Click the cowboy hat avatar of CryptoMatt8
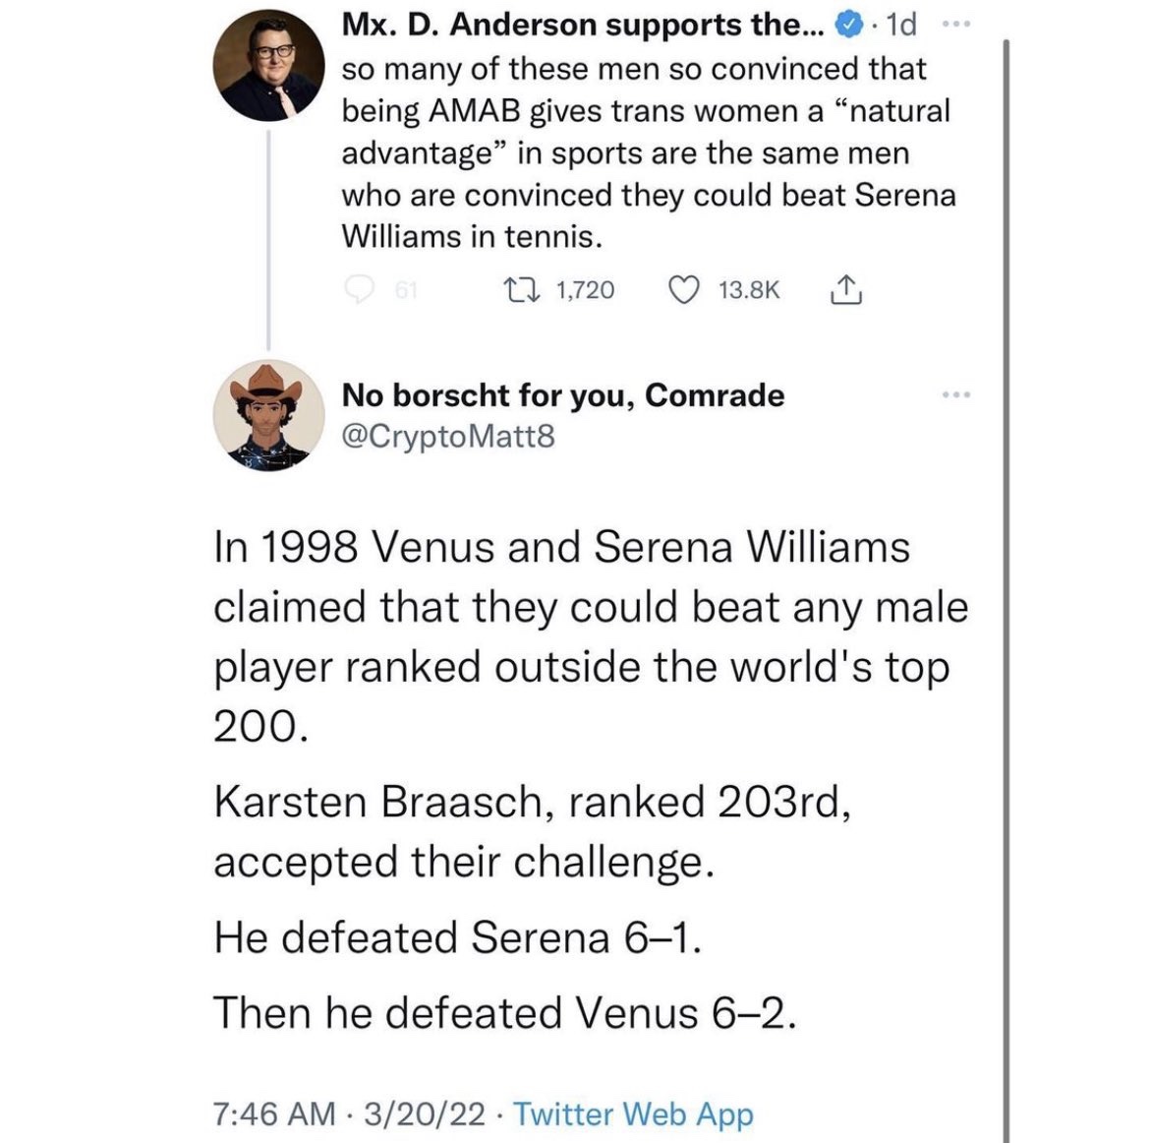The width and height of the screenshot is (1150, 1143). point(269,415)
